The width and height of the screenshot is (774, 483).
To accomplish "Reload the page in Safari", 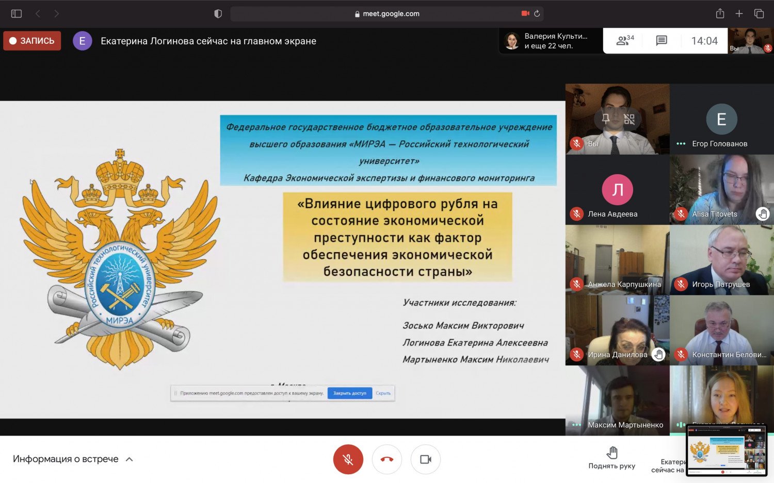I will 537,14.
